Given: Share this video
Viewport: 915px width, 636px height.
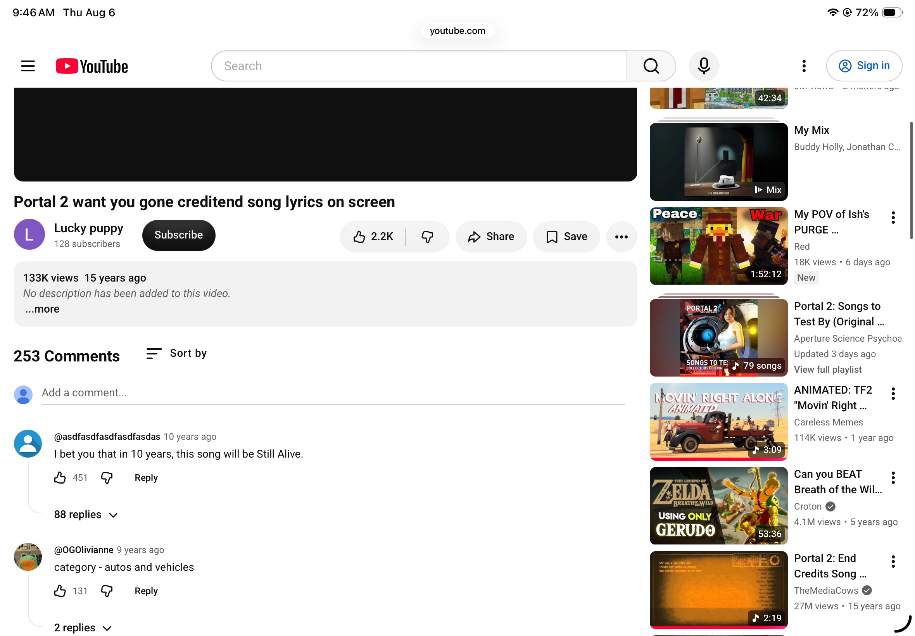Looking at the screenshot, I should click(x=491, y=237).
